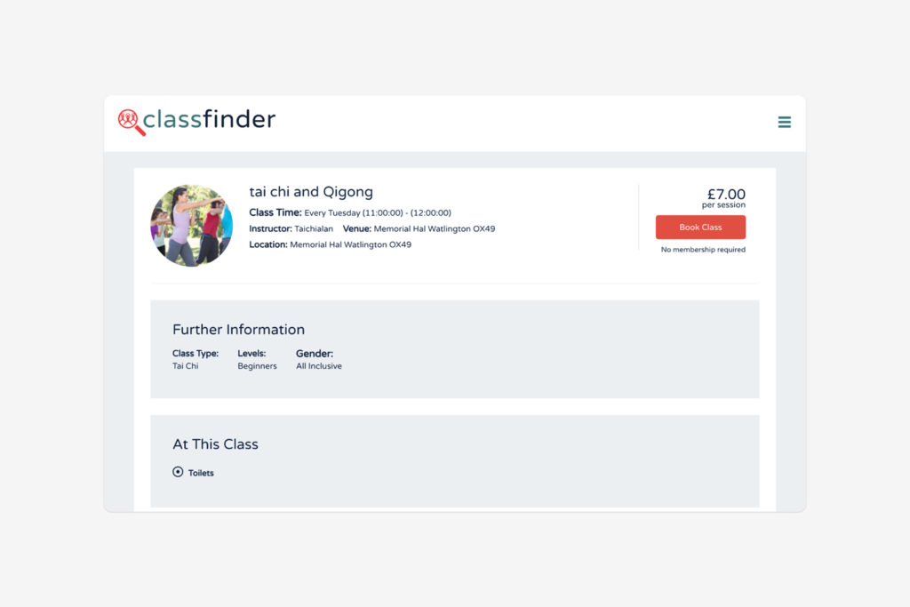This screenshot has width=910, height=607.
Task: Click the classfinder magnifier logo icon
Action: 132,122
